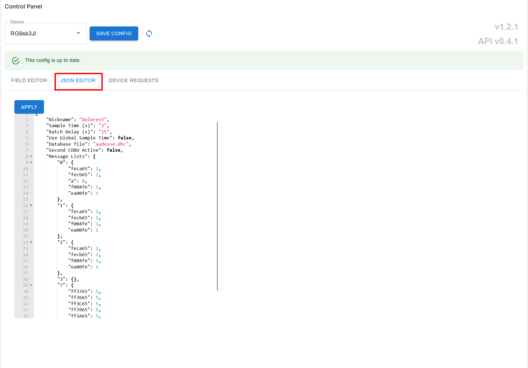Click the green checkmark status icon
Image resolution: width=528 pixels, height=368 pixels.
pyautogui.click(x=16, y=61)
